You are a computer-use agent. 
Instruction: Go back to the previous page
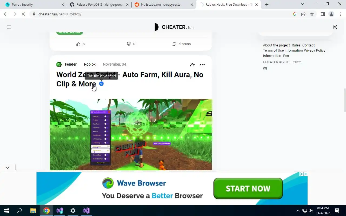6,14
